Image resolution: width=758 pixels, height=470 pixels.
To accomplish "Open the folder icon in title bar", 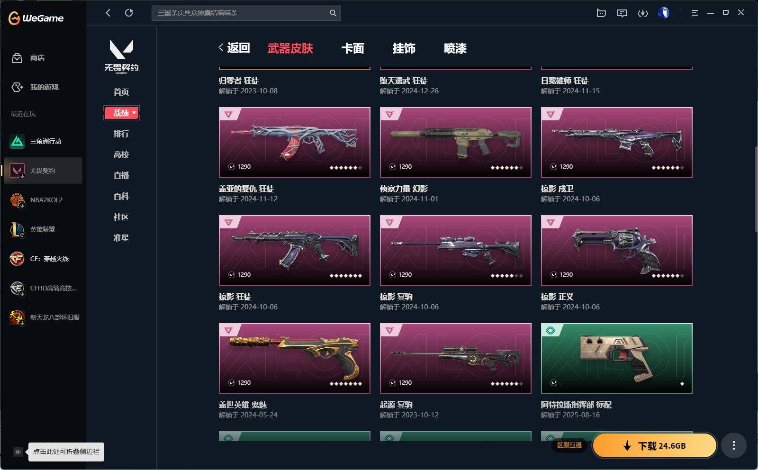I will coord(601,13).
